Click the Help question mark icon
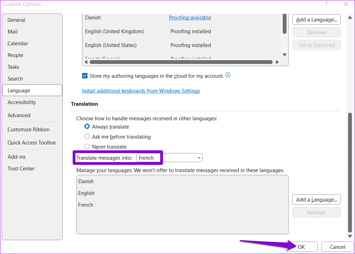This screenshot has height=254, width=355. [326, 4]
